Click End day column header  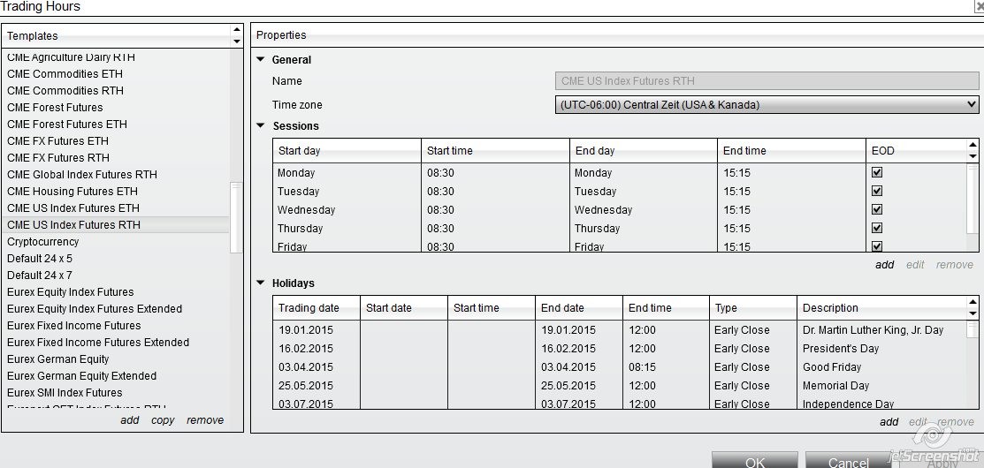pyautogui.click(x=644, y=150)
